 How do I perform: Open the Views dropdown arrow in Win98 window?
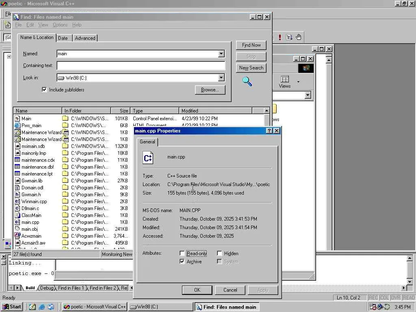(298, 82)
